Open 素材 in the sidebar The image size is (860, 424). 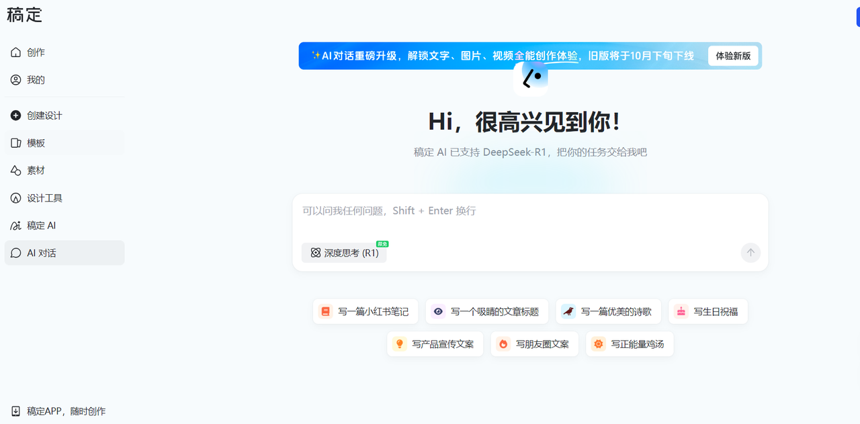pyautogui.click(x=64, y=171)
